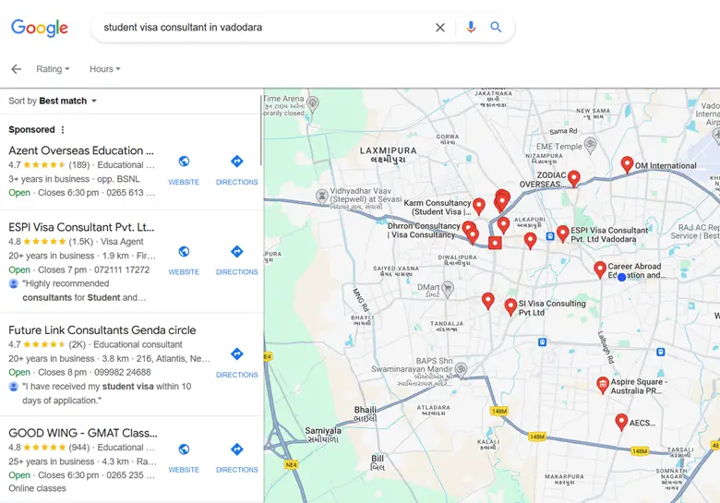Click the DMart shopping cart map marker
The image size is (720, 503).
coord(448,288)
